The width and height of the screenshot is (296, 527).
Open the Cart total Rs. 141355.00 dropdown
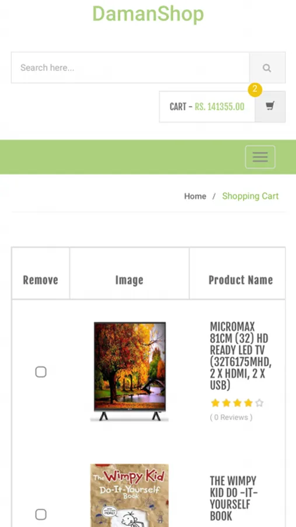[207, 107]
